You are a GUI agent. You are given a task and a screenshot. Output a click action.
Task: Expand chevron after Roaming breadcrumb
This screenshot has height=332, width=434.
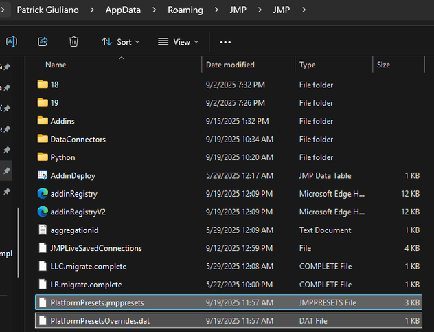coord(216,10)
